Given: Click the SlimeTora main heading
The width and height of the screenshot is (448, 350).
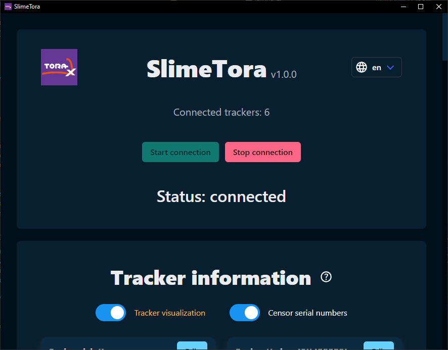Looking at the screenshot, I should pyautogui.click(x=207, y=69).
